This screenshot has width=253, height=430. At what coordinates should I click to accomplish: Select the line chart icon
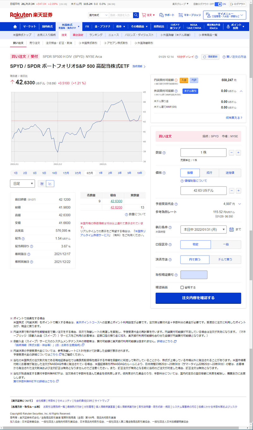tap(50, 183)
